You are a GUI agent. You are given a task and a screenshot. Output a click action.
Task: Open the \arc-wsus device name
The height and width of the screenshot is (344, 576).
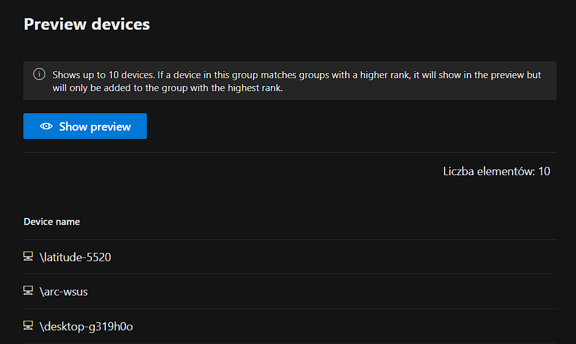[63, 292]
